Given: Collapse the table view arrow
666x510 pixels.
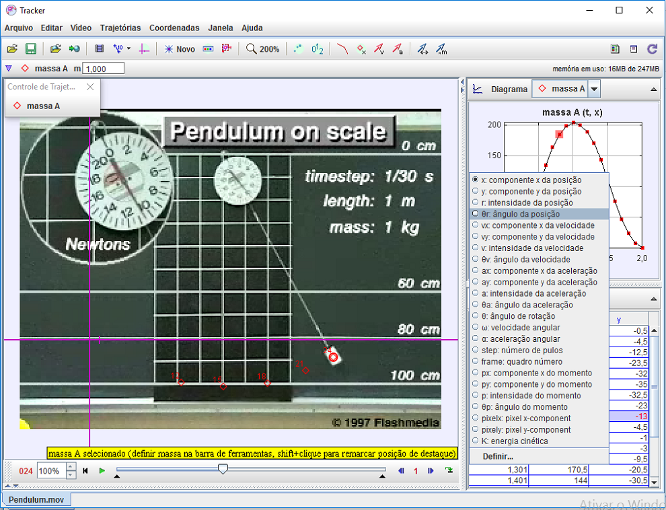Looking at the screenshot, I should (x=653, y=299).
